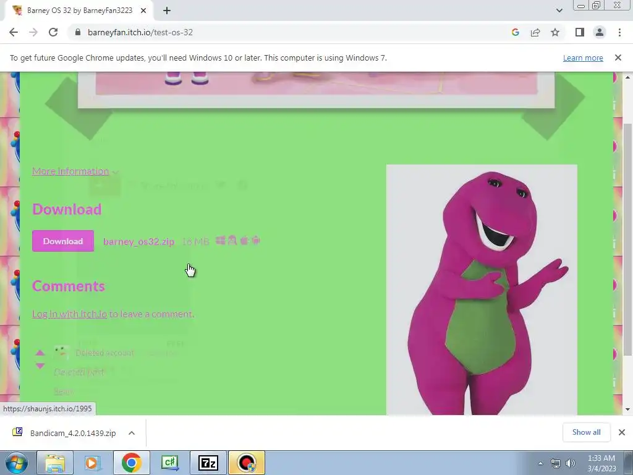Open Windows Media Player from taskbar
This screenshot has width=633, height=475.
(93, 463)
